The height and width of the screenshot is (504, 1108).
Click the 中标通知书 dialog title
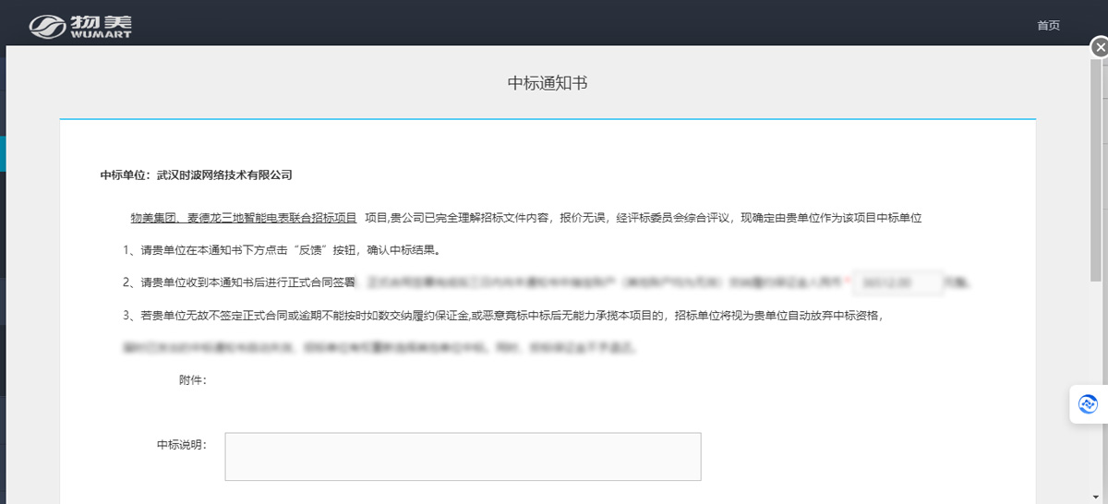pyautogui.click(x=548, y=83)
